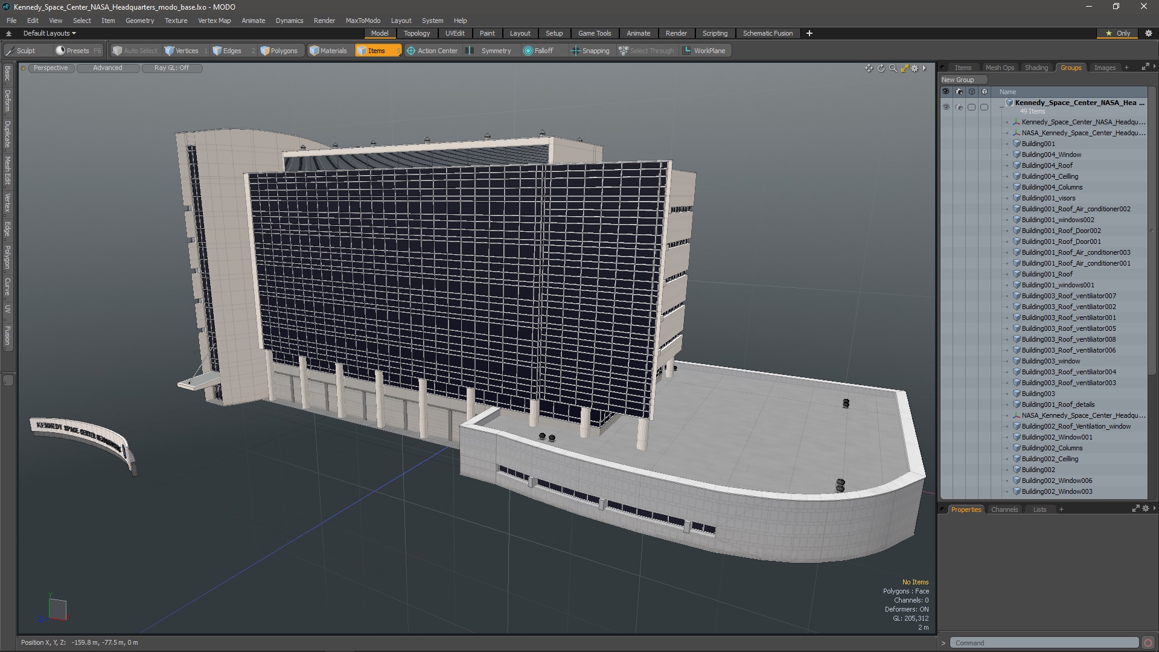Toggle visibility eye of Kennedy_Space_Center group
Image resolution: width=1159 pixels, height=652 pixels.
pyautogui.click(x=946, y=107)
